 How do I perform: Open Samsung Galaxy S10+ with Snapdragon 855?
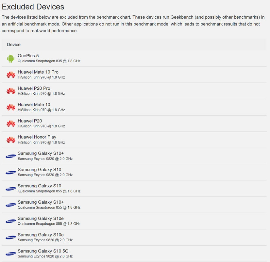pyautogui.click(x=41, y=202)
